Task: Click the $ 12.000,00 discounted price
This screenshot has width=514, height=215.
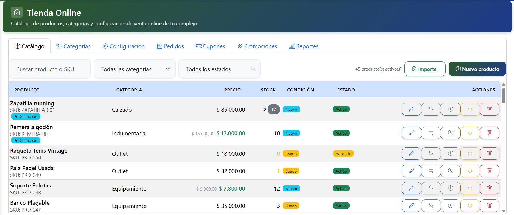Action: [231, 133]
